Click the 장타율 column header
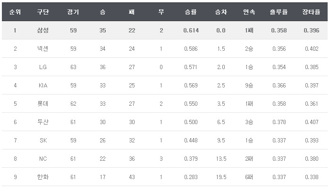 coord(309,12)
